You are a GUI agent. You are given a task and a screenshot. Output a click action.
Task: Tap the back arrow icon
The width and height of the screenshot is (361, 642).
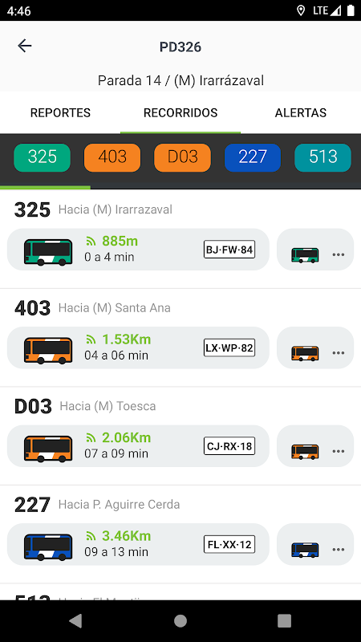click(25, 46)
